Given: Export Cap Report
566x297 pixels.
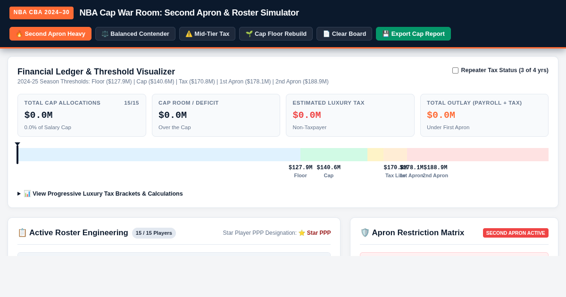Looking at the screenshot, I should coord(413,33).
